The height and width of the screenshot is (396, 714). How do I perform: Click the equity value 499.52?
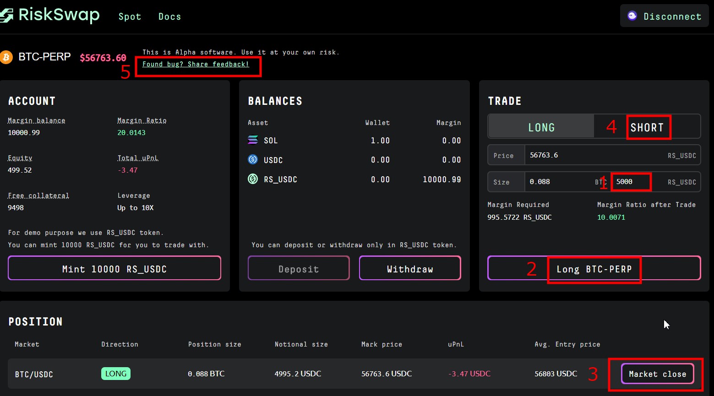[20, 170]
